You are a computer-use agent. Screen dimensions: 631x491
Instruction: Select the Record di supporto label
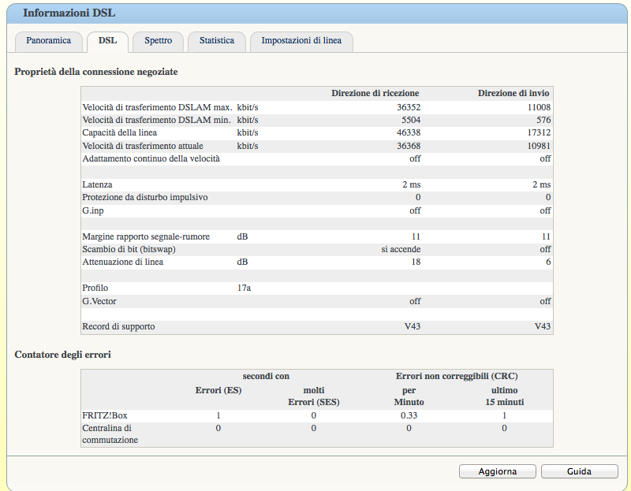point(118,326)
